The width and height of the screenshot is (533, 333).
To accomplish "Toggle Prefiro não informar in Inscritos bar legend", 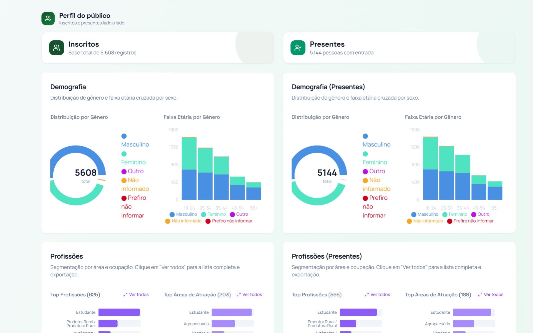I will (x=229, y=221).
